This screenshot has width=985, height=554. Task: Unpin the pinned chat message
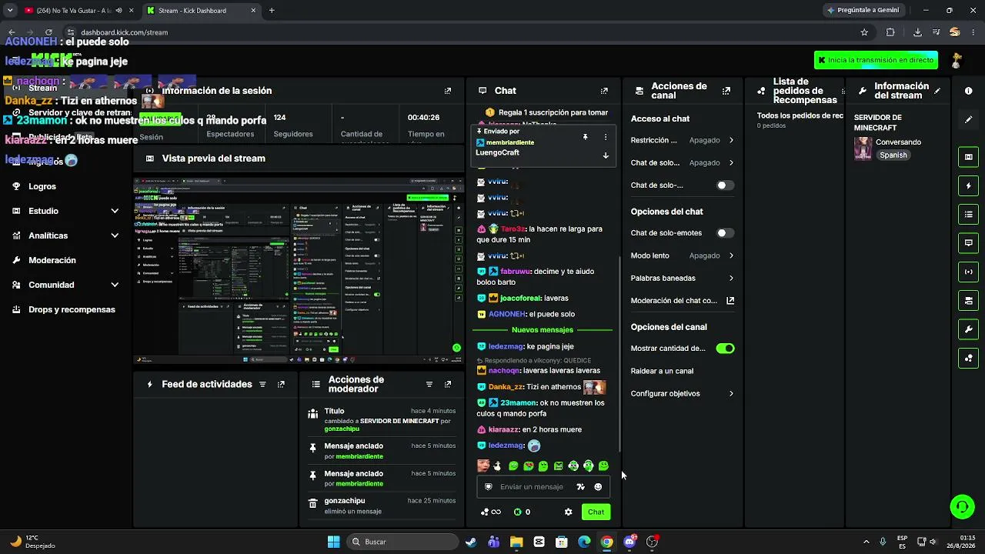[x=585, y=137]
